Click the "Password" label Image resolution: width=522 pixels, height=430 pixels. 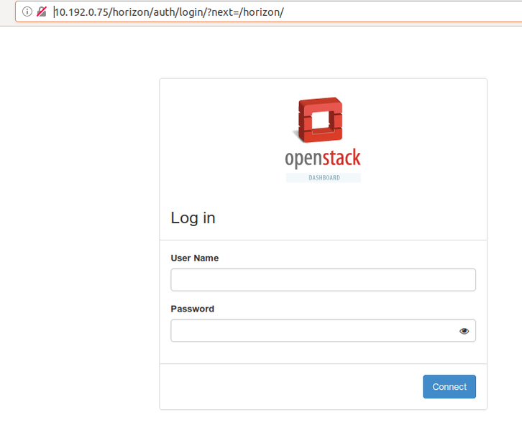click(193, 309)
